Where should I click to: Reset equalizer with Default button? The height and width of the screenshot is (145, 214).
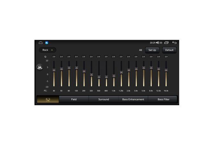click(169, 50)
